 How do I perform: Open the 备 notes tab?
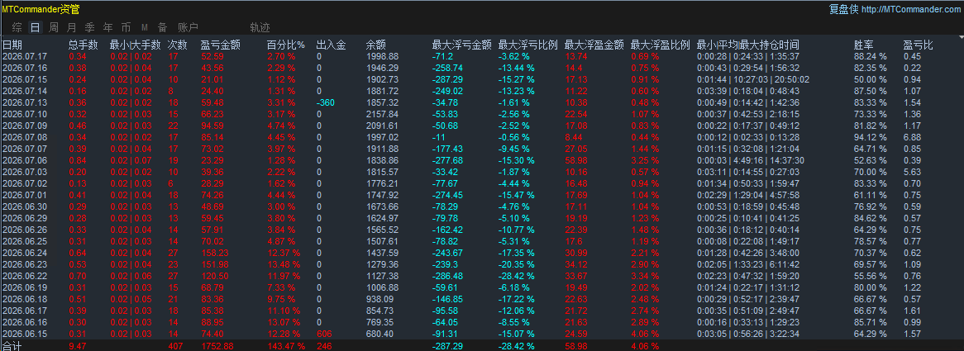point(162,27)
